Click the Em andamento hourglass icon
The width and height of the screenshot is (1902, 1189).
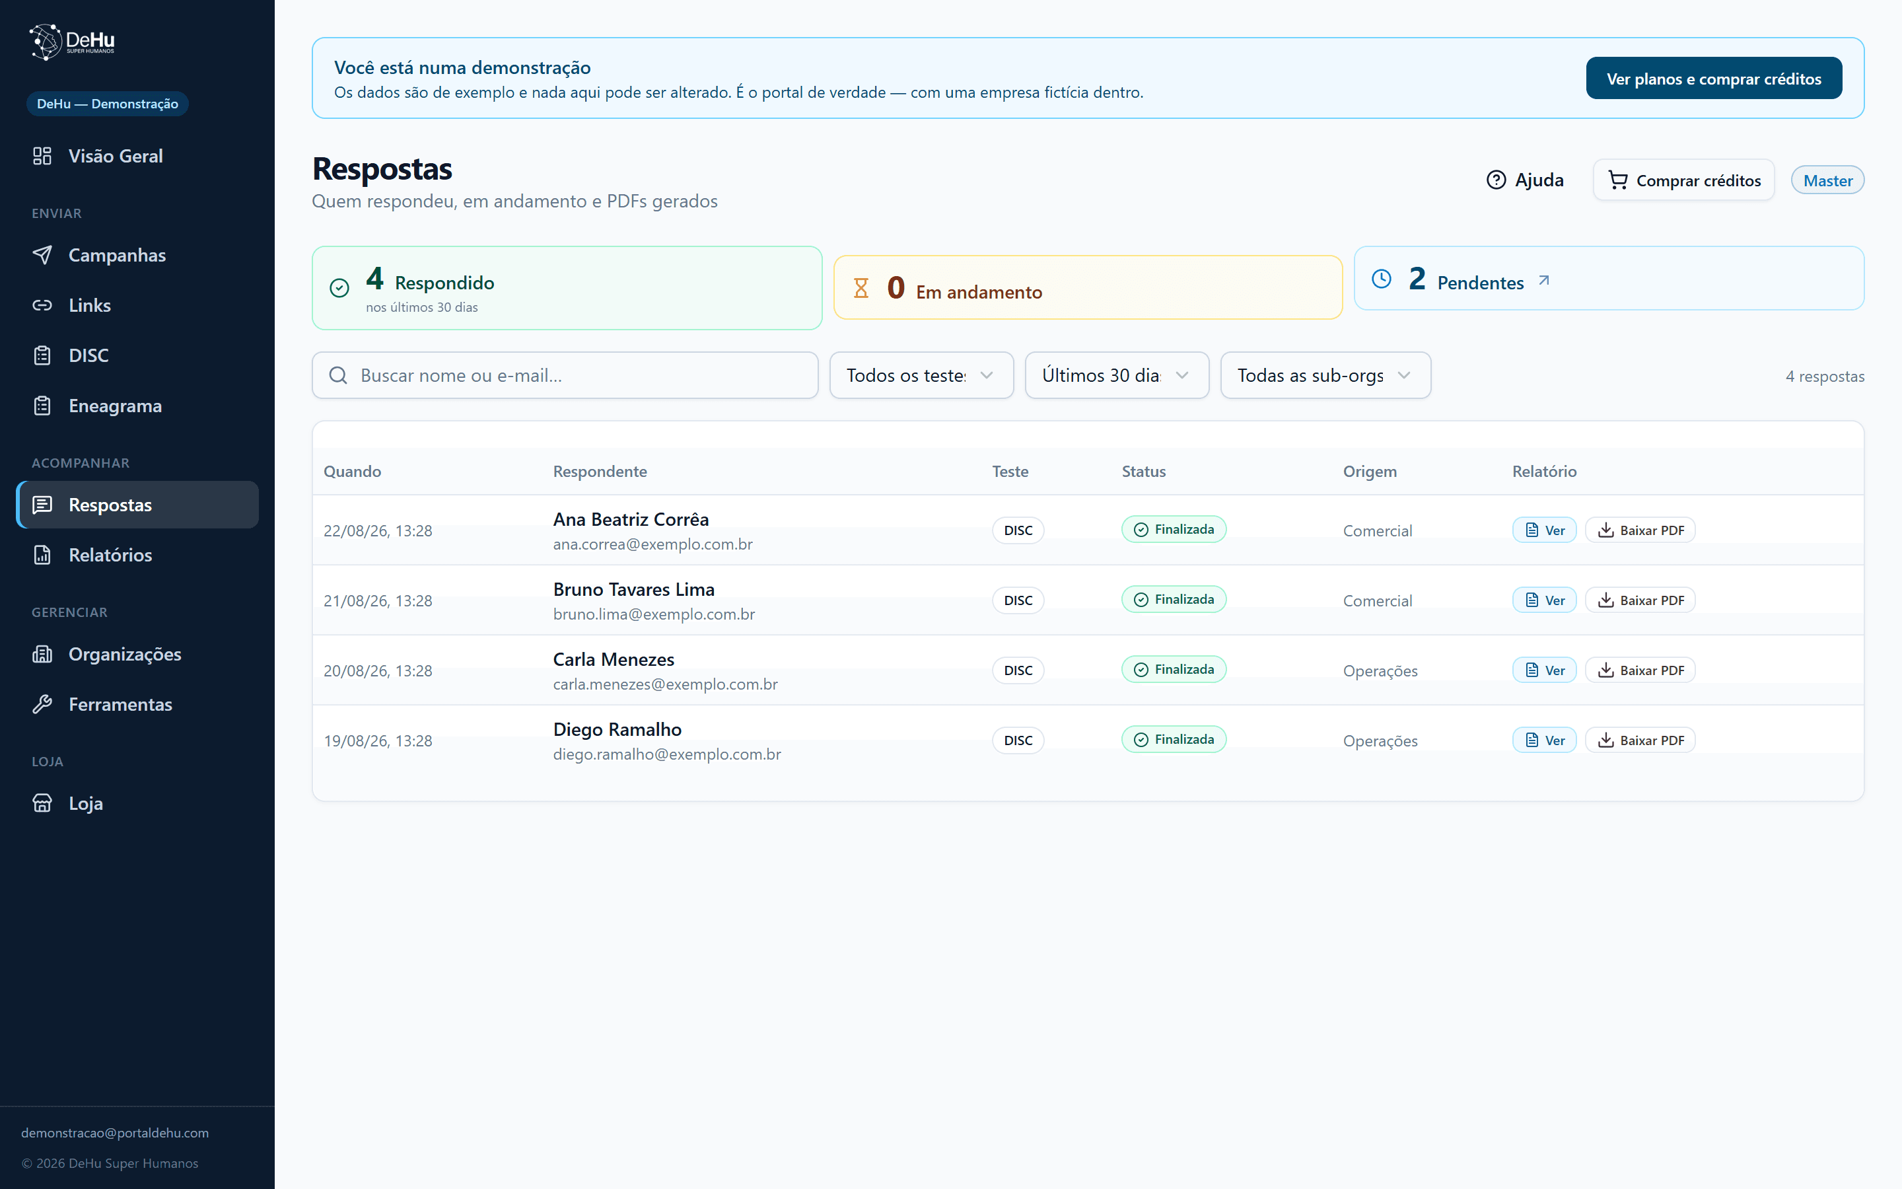[861, 288]
